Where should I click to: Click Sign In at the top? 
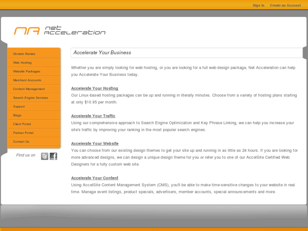pos(258,6)
